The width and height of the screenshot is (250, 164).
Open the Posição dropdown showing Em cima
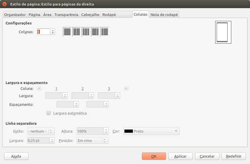[x=93, y=140]
